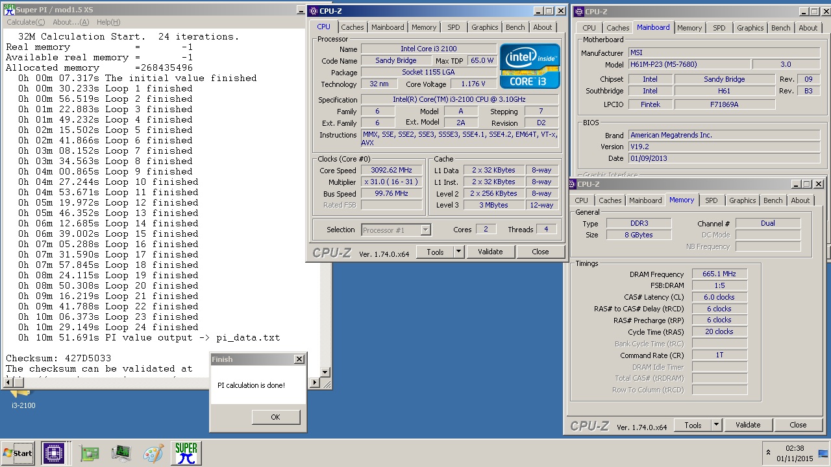Screen dimensions: 831x467
Task: Open CPU tab in the Mainboard CPU-Z window
Action: [x=589, y=28]
